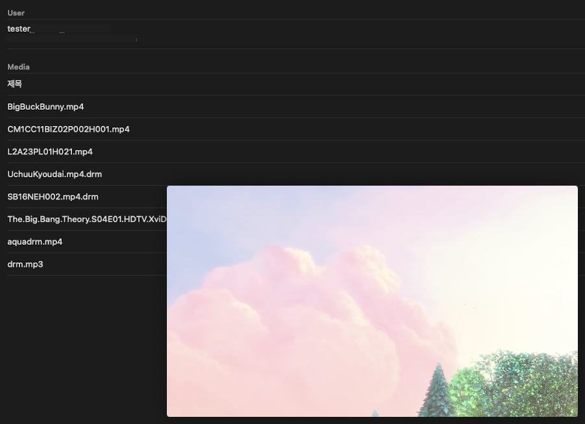The width and height of the screenshot is (585, 424).
Task: Click the pink cloud in the video
Action: coord(305,312)
